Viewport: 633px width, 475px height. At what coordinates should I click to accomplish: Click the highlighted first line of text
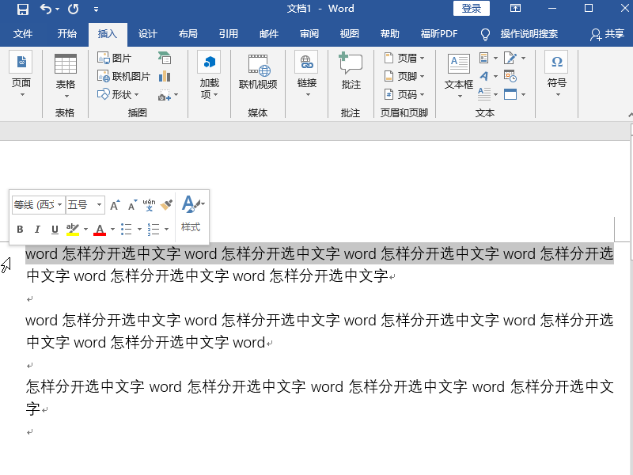tap(320, 253)
